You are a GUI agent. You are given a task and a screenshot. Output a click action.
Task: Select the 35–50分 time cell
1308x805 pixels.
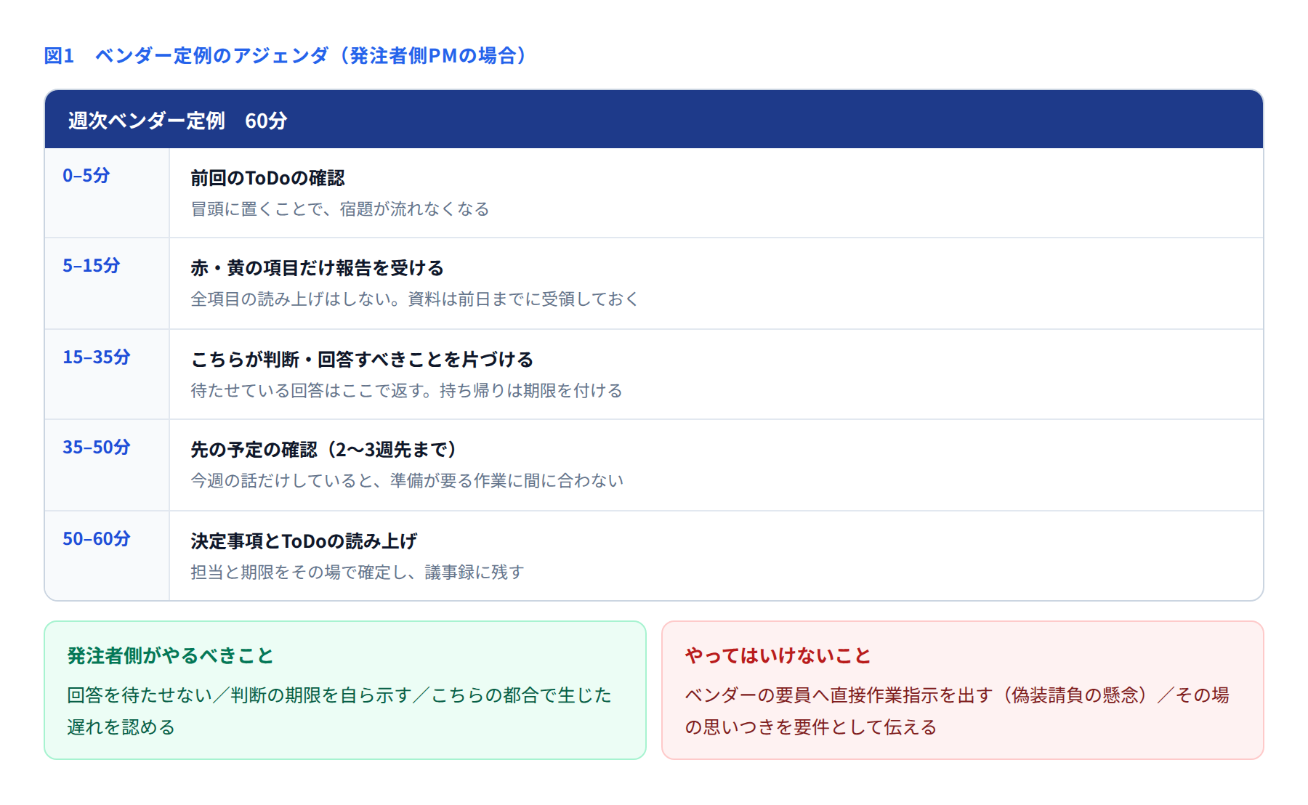(x=107, y=466)
